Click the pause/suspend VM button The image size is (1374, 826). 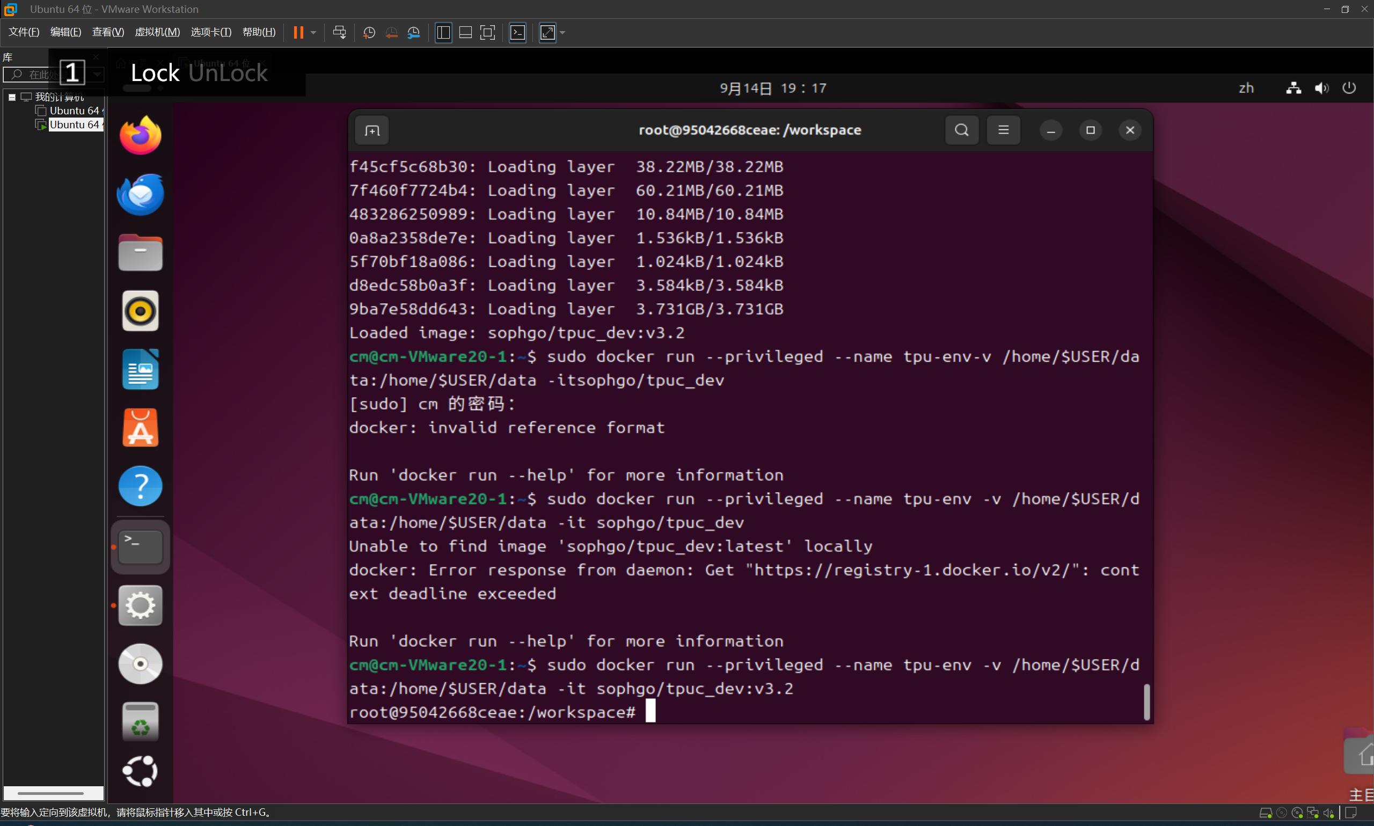[x=298, y=32]
